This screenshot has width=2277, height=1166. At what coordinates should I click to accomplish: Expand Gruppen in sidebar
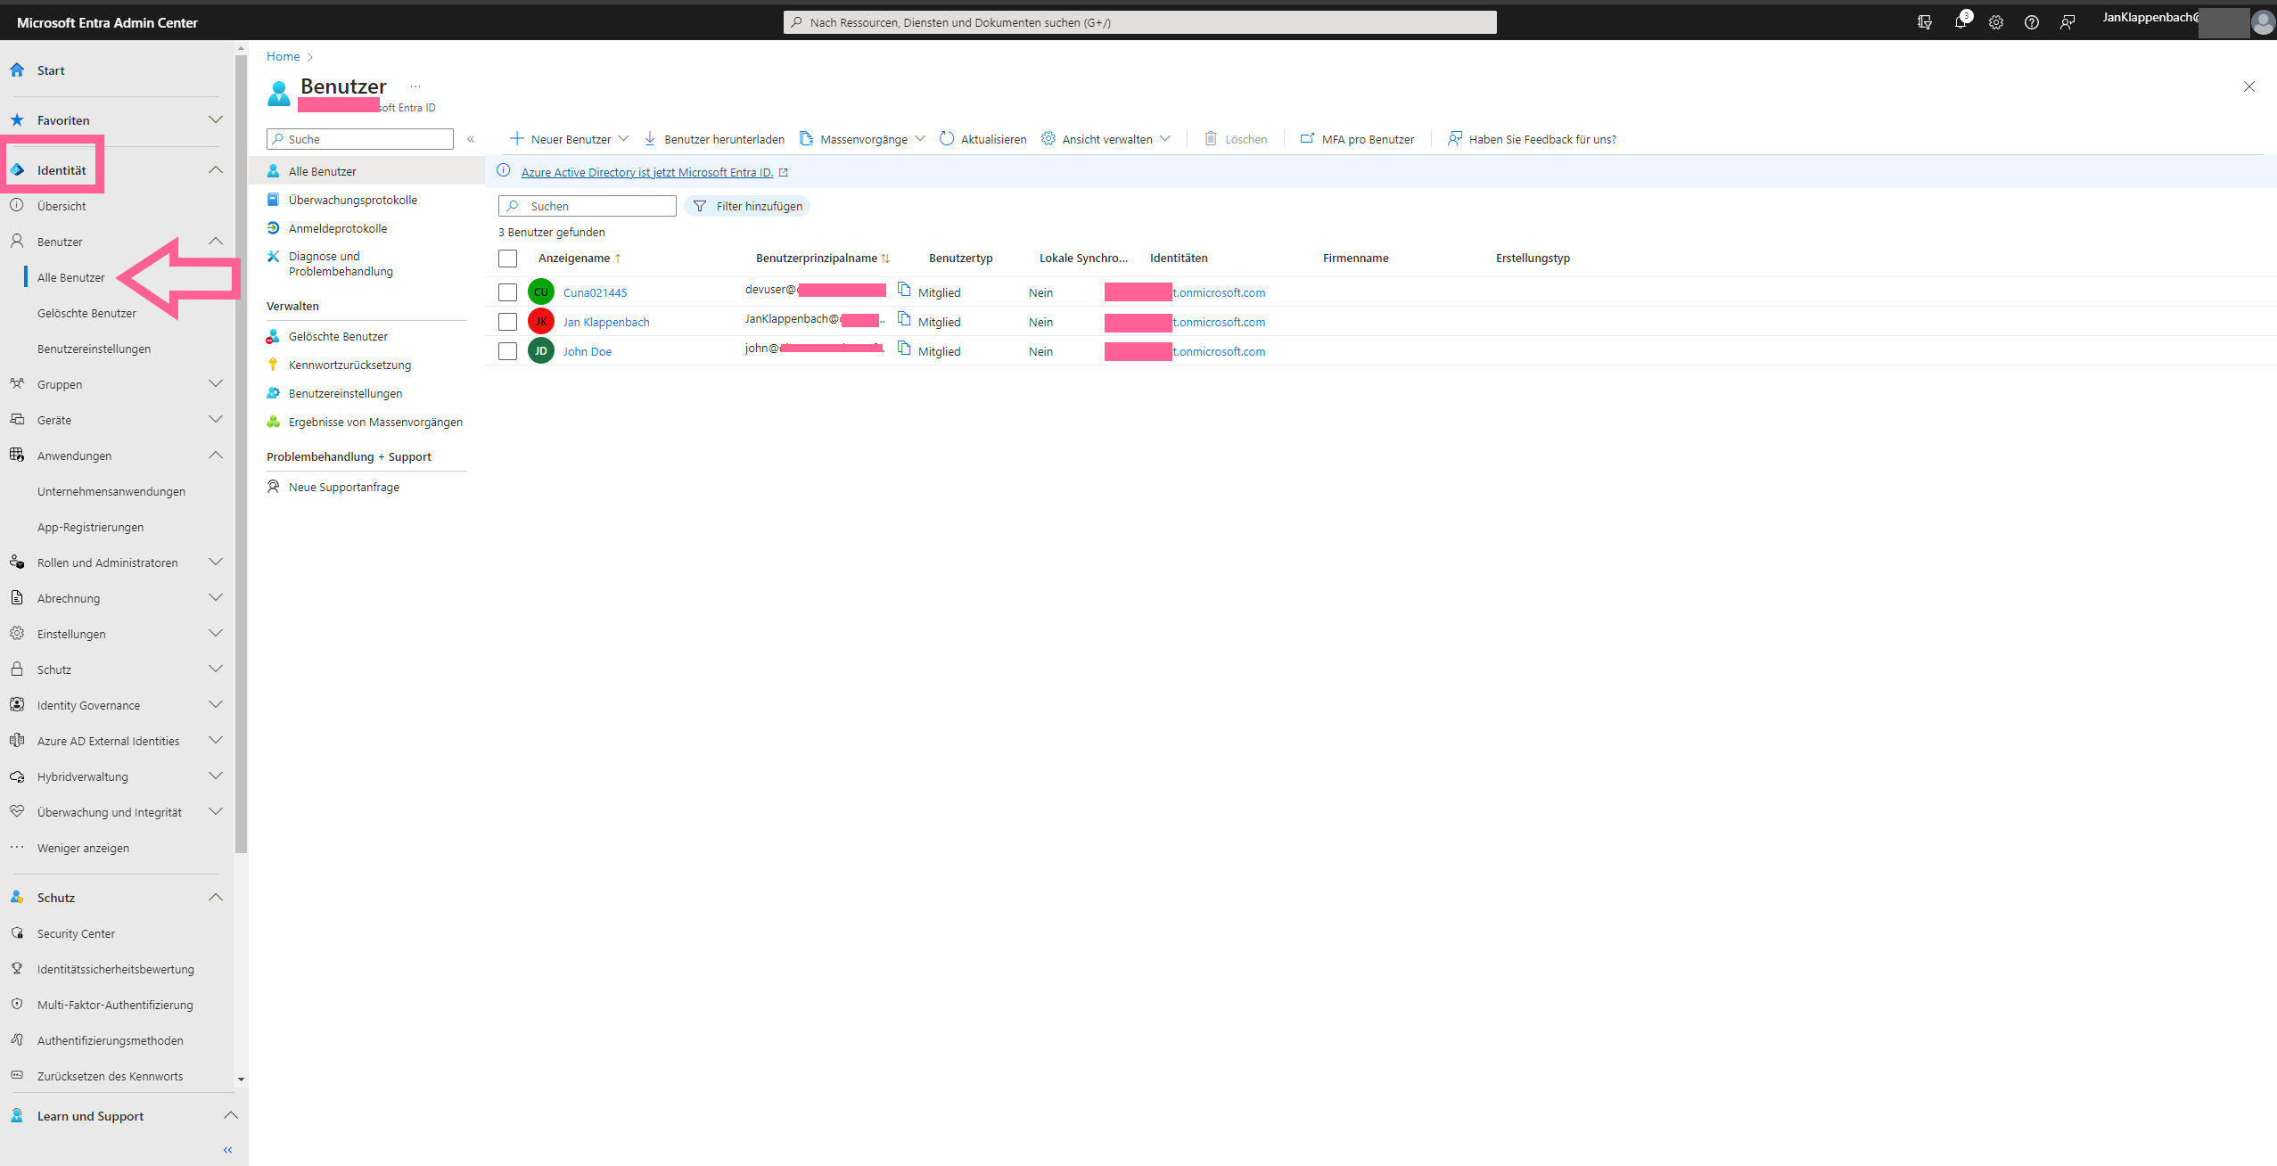(x=215, y=383)
